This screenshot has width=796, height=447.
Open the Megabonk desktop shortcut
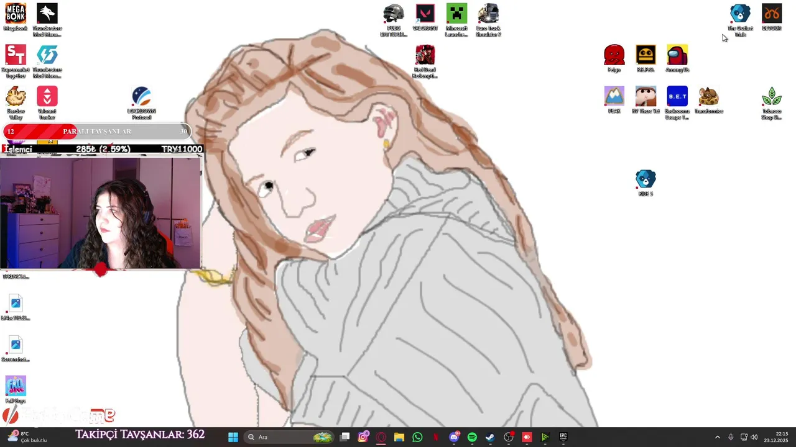pyautogui.click(x=16, y=17)
